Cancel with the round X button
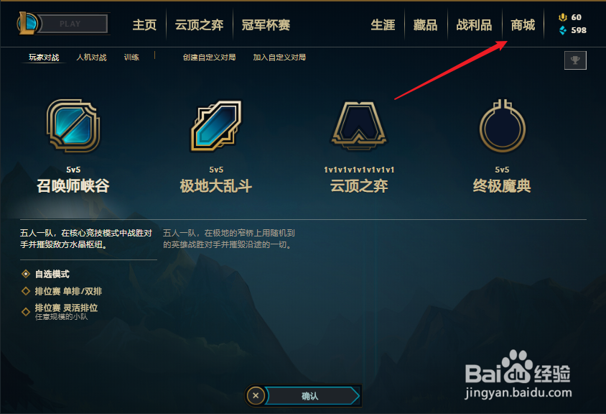Image resolution: width=606 pixels, height=414 pixels. (256, 396)
